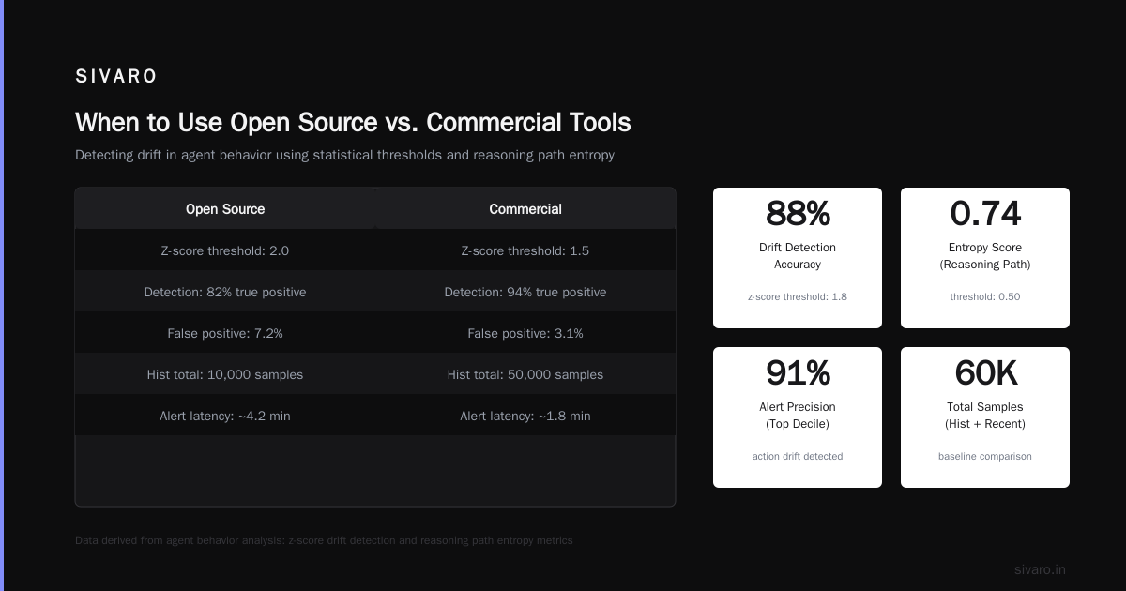Click the 91% metric value

[798, 373]
